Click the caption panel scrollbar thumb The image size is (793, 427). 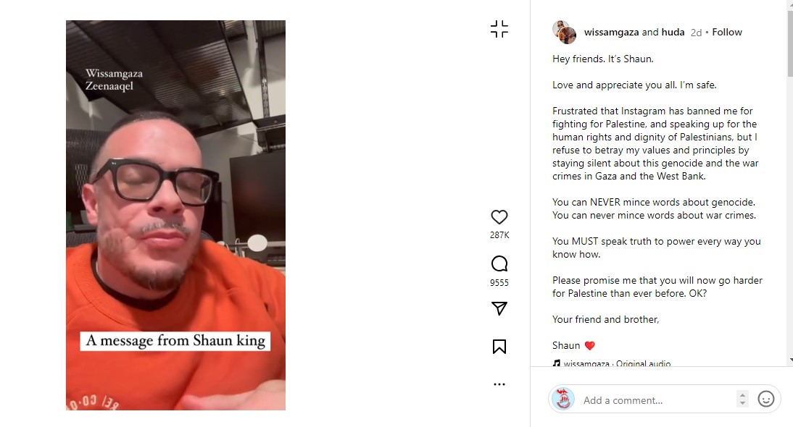pos(790,43)
